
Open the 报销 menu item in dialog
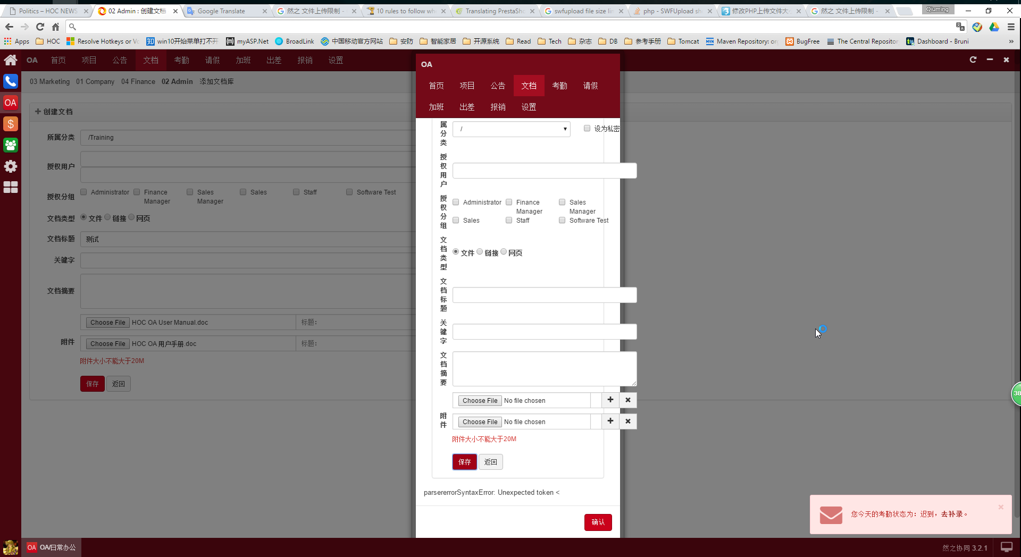(x=498, y=107)
